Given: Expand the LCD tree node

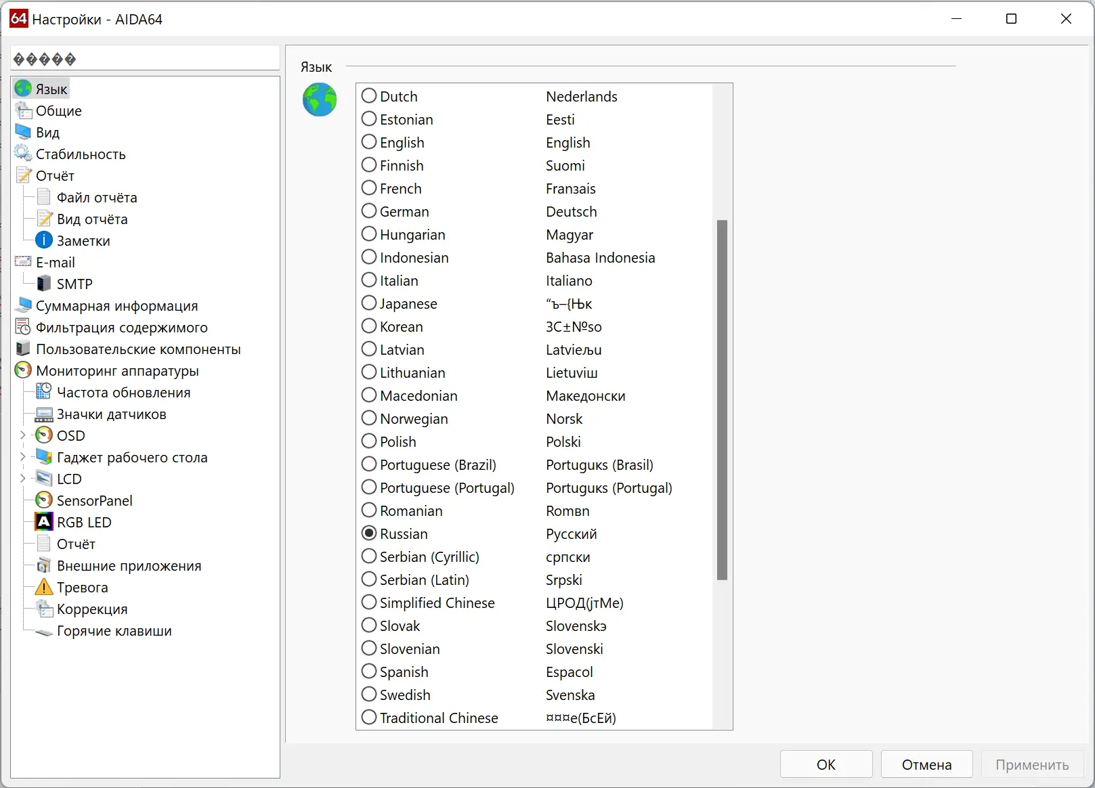Looking at the screenshot, I should click(22, 479).
